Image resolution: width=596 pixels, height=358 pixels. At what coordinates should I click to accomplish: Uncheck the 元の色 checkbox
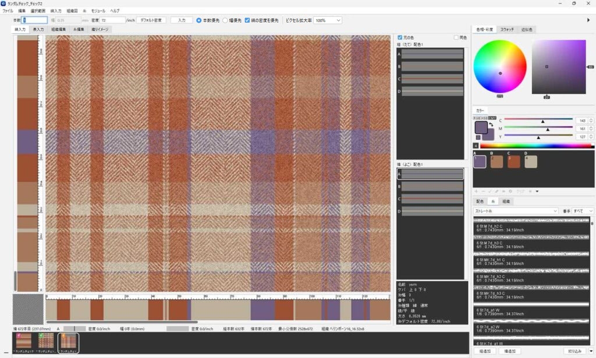(399, 37)
